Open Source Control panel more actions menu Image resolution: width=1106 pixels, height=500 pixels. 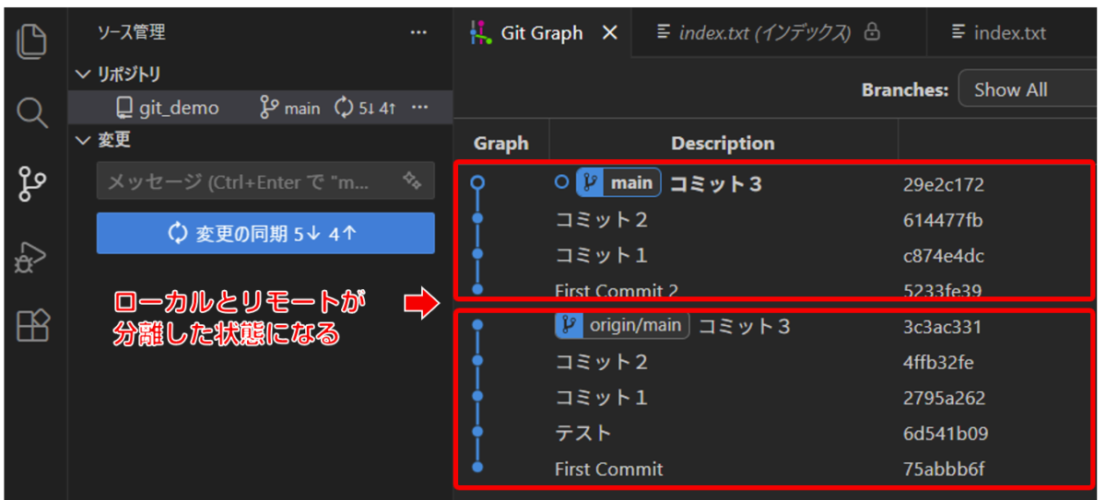[418, 32]
